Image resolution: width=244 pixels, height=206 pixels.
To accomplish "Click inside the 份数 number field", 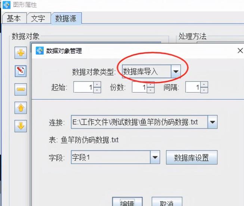I will point(139,87).
